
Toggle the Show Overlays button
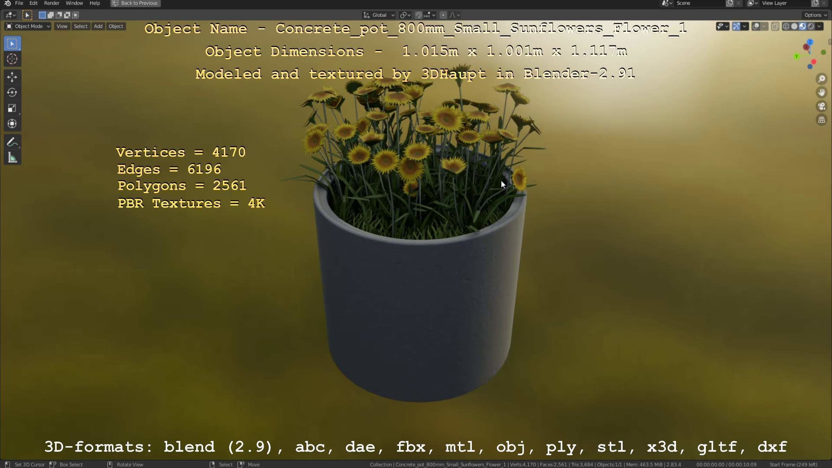(x=756, y=26)
